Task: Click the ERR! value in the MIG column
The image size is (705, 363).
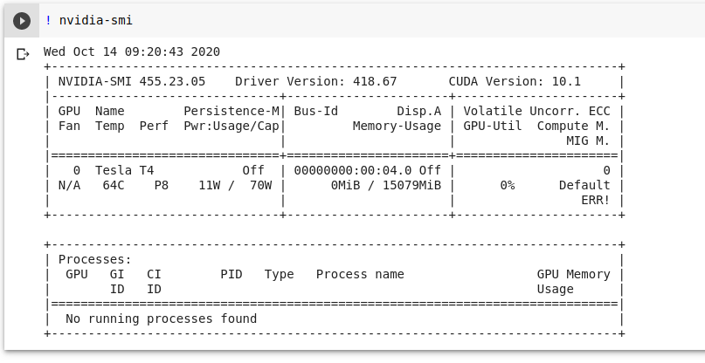Action: [x=596, y=200]
